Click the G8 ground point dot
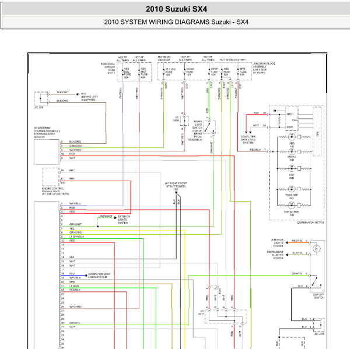This screenshot has height=349, width=350. (176, 192)
